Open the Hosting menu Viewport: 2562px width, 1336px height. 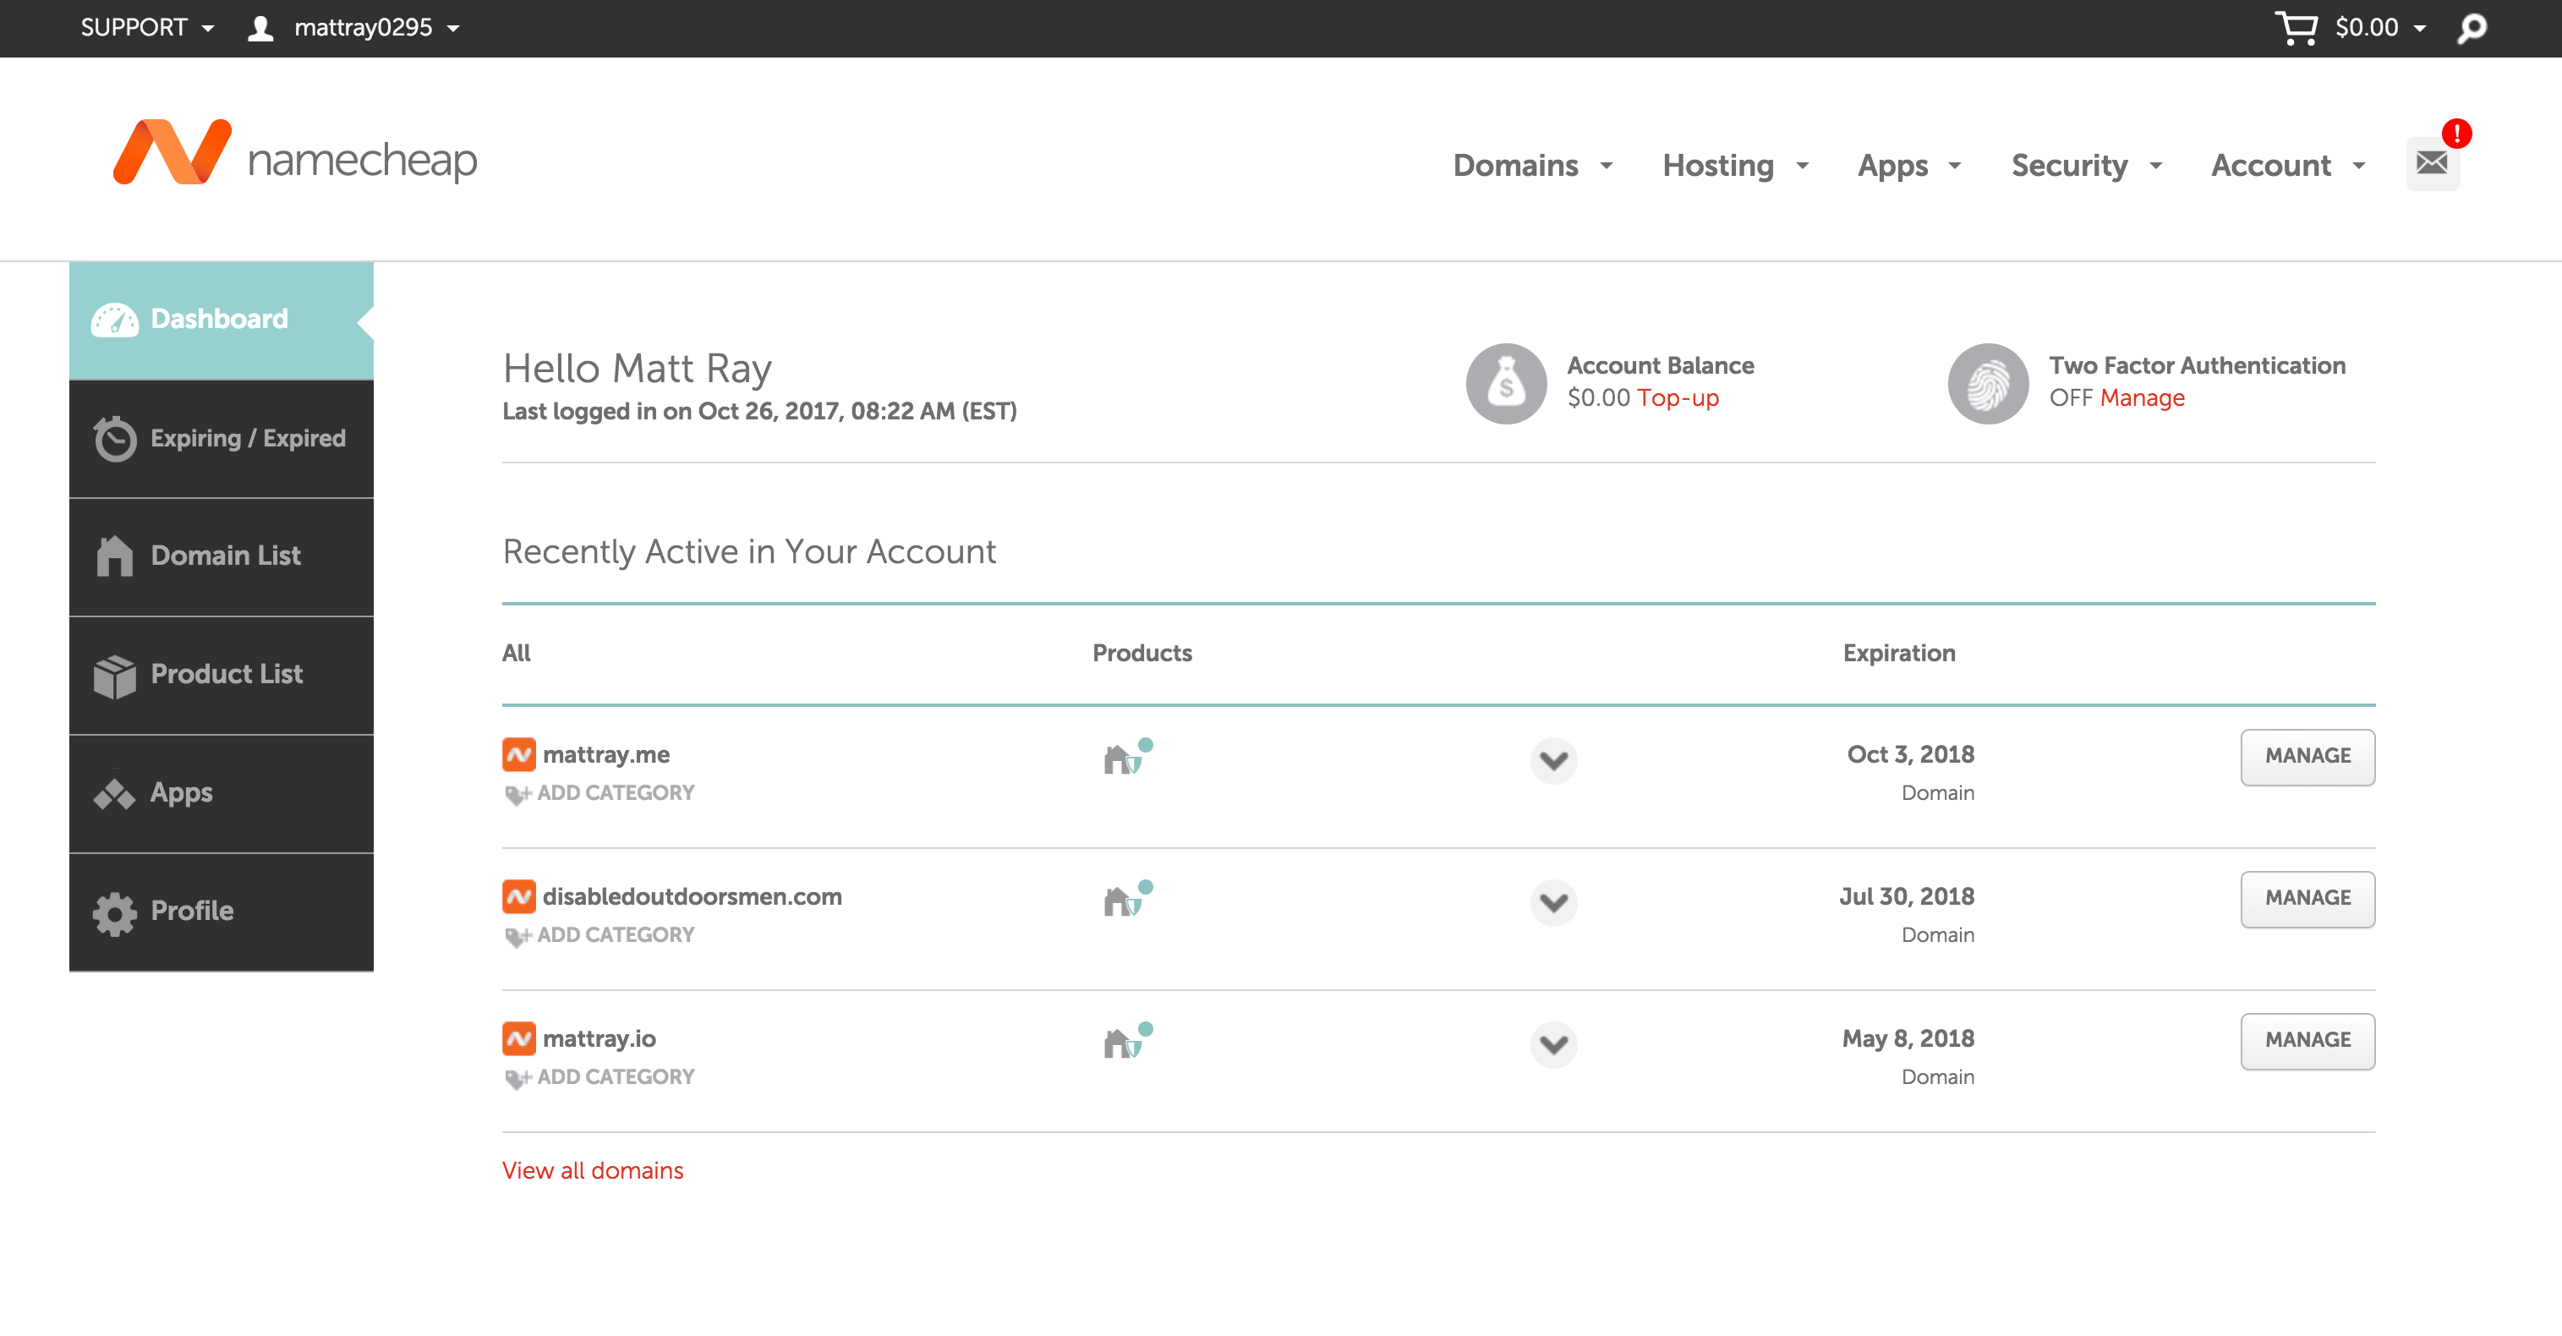pos(1736,166)
